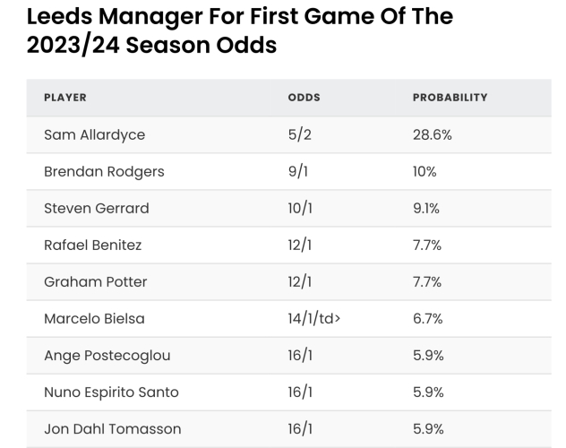This screenshot has width=566, height=448.
Task: Click the PLAYER column header
Action: (x=64, y=97)
